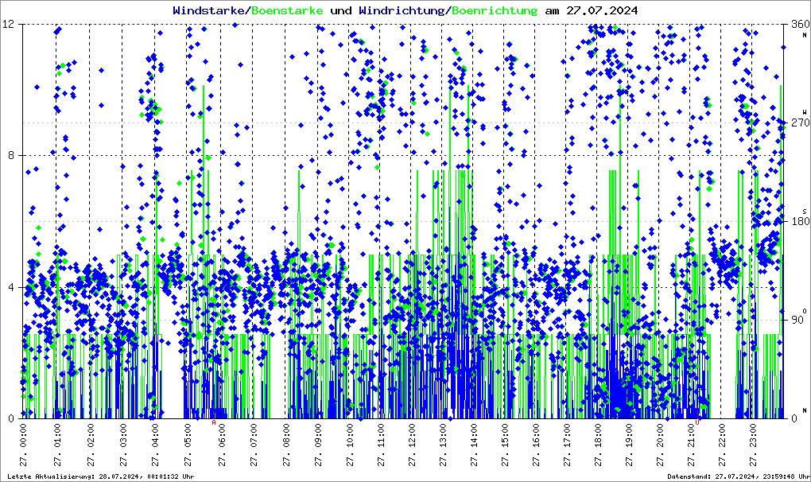Click the '05:00' time axis label
The width and height of the screenshot is (811, 482).
[x=188, y=437]
